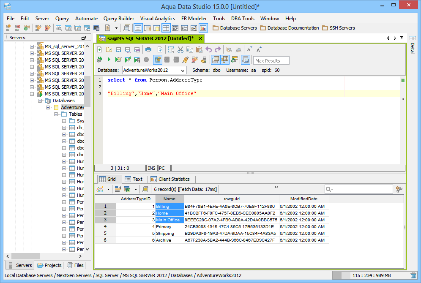The height and width of the screenshot is (283, 421).
Task: Convert text to uppercase with the 'A' icon
Action: 259,49
